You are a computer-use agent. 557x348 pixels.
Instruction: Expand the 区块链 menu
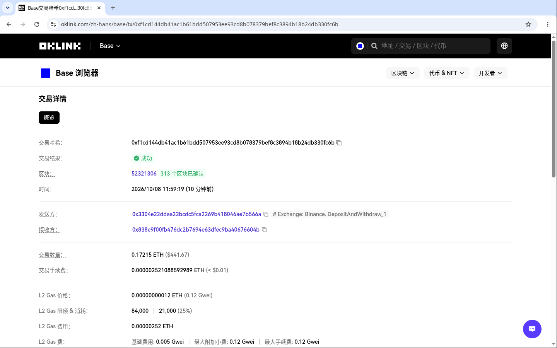tap(403, 73)
